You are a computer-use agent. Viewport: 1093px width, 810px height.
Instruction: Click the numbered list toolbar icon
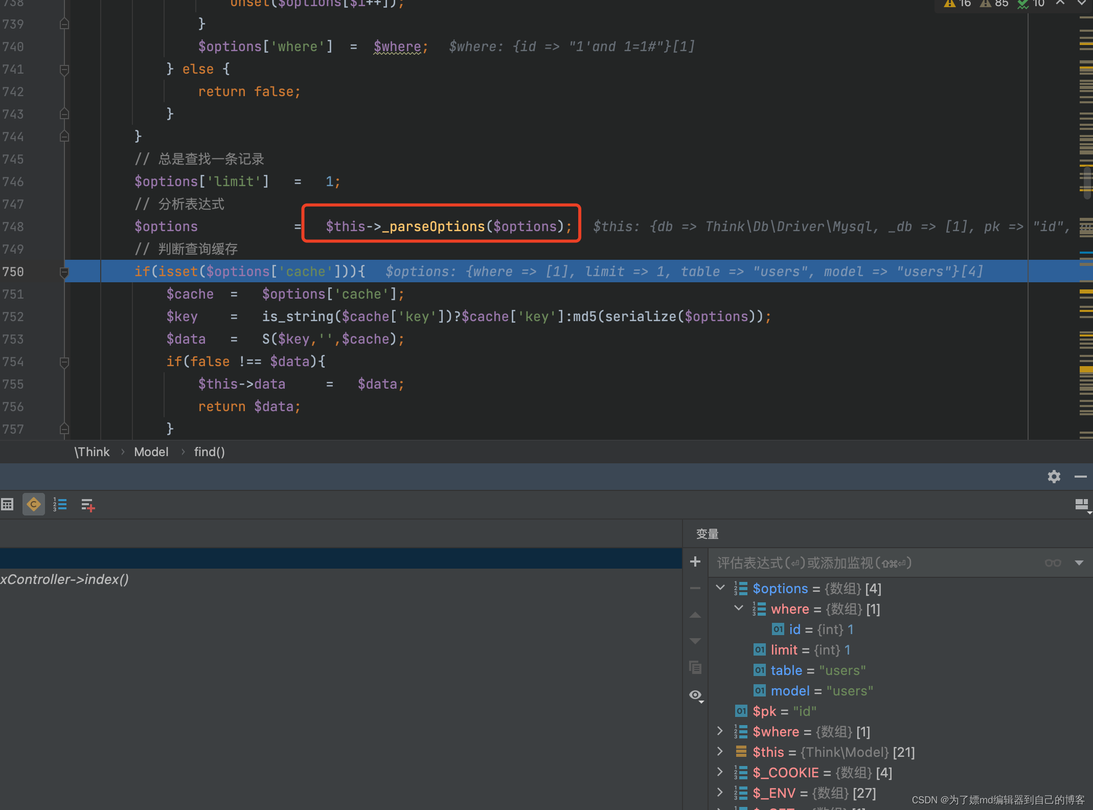pos(60,505)
